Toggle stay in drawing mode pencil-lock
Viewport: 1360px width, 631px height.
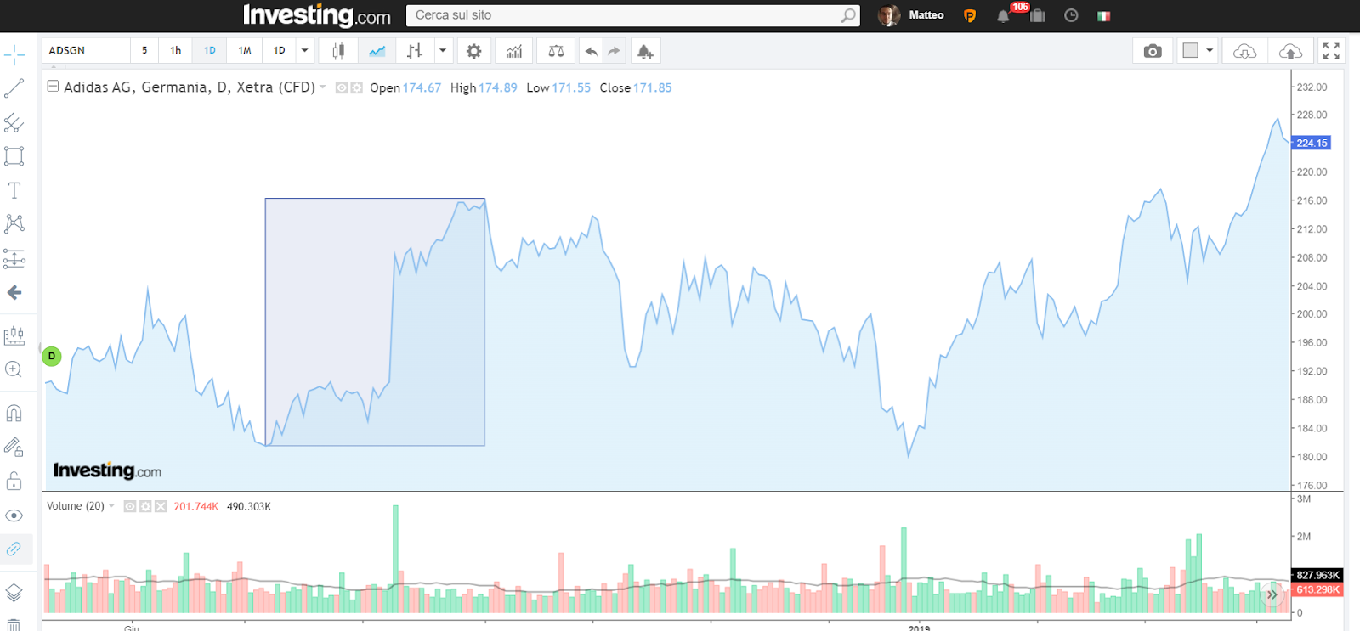(14, 447)
